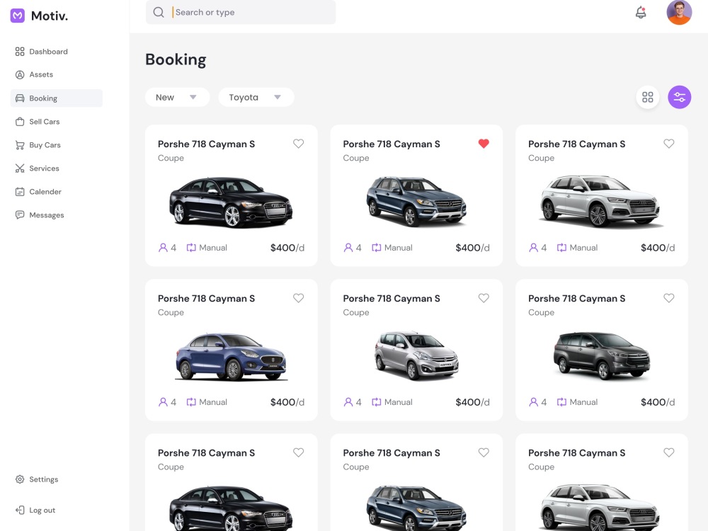Click the Dashboard grid icon in sidebar
Screen dimensions: 708x531
(20, 52)
